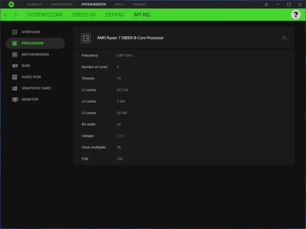Click the Hard Disk icon
This screenshot has height=229, width=306.
click(15, 77)
